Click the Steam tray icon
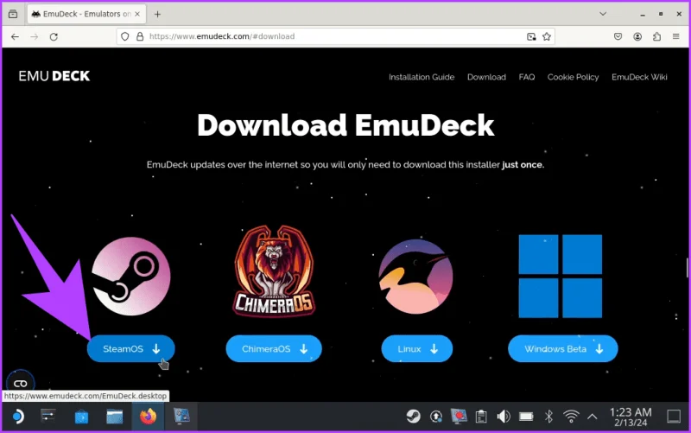The height and width of the screenshot is (433, 691). coord(414,417)
